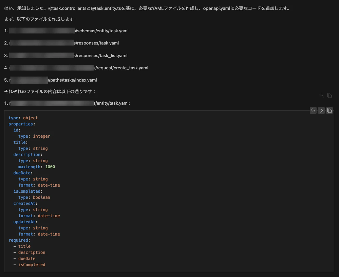Place cursor on the 'isCompleted:' property key

[x=28, y=191]
